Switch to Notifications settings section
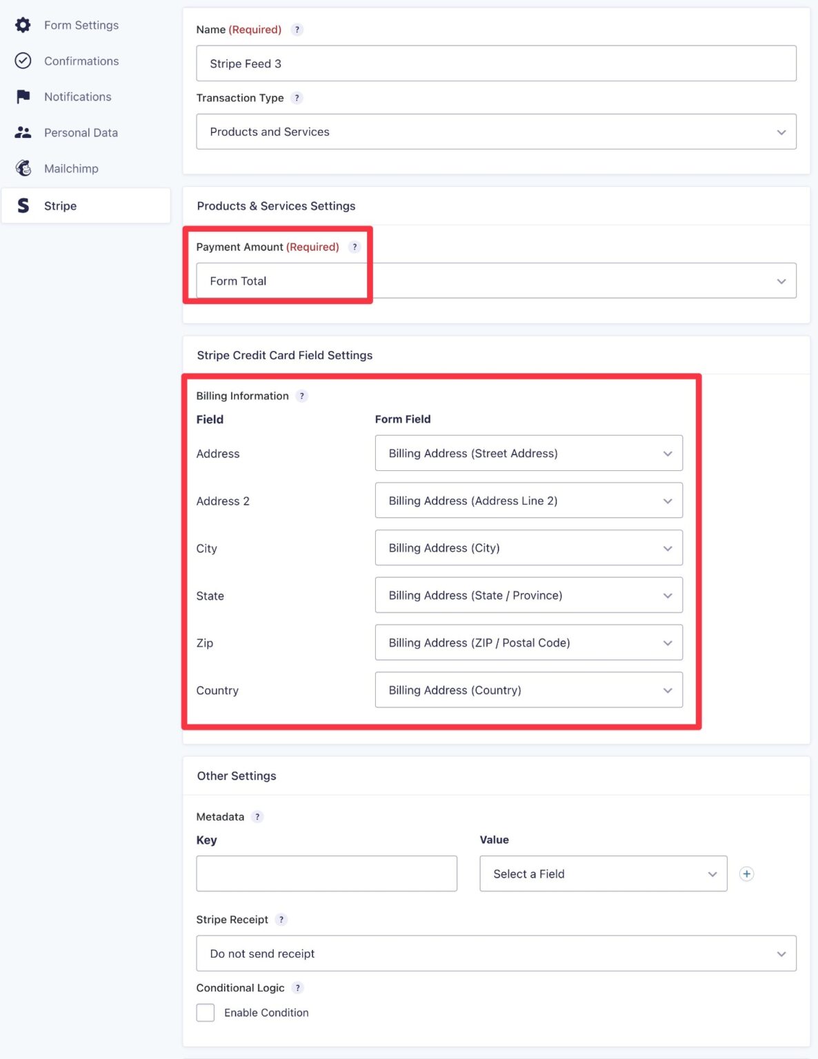The image size is (818, 1059). 77,97
